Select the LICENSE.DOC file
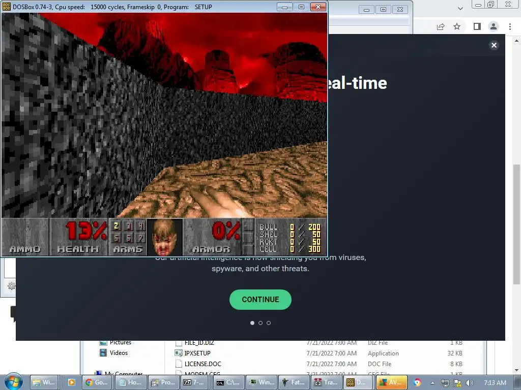This screenshot has width=521, height=390. pos(202,364)
